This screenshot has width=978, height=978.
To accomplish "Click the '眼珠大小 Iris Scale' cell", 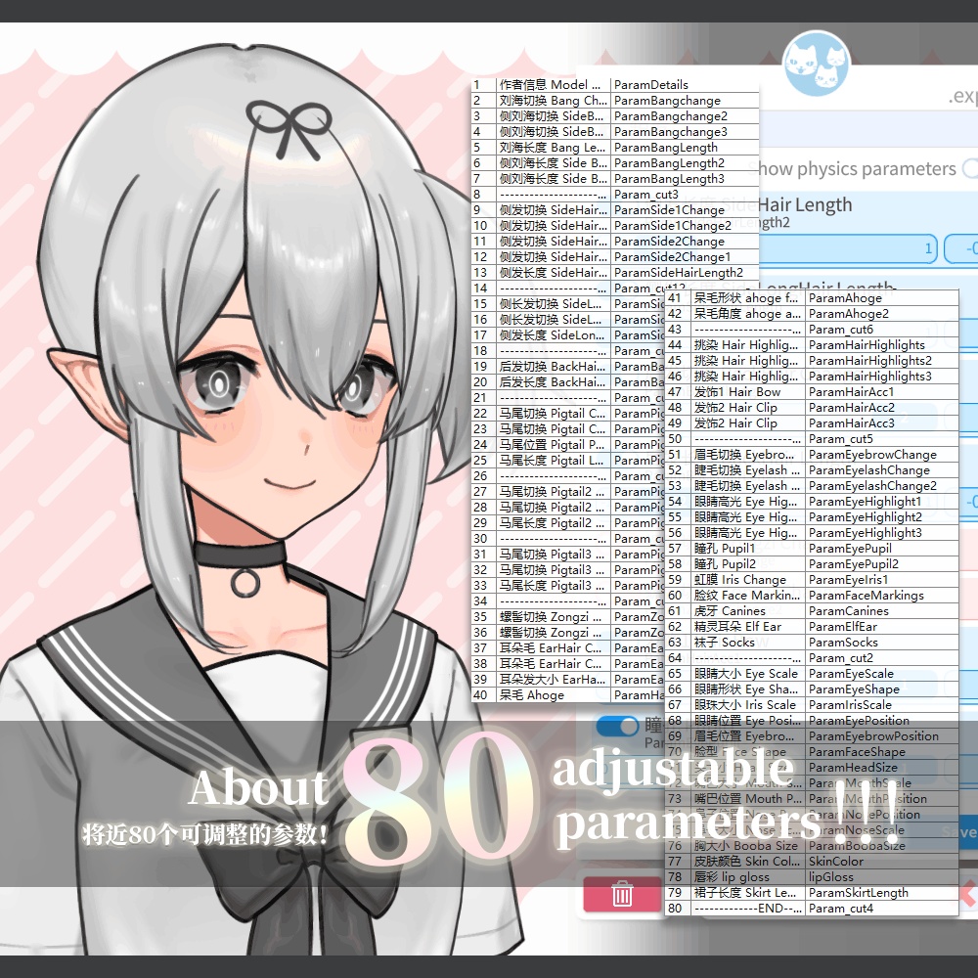I will pos(748,705).
